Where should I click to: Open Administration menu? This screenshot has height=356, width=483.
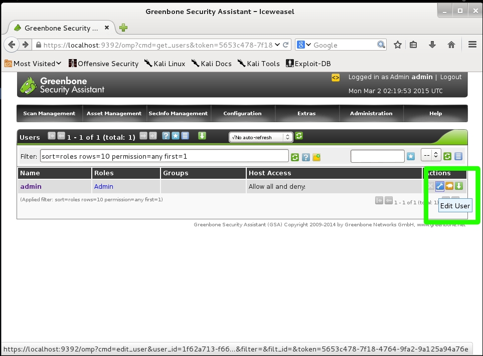pyautogui.click(x=371, y=114)
